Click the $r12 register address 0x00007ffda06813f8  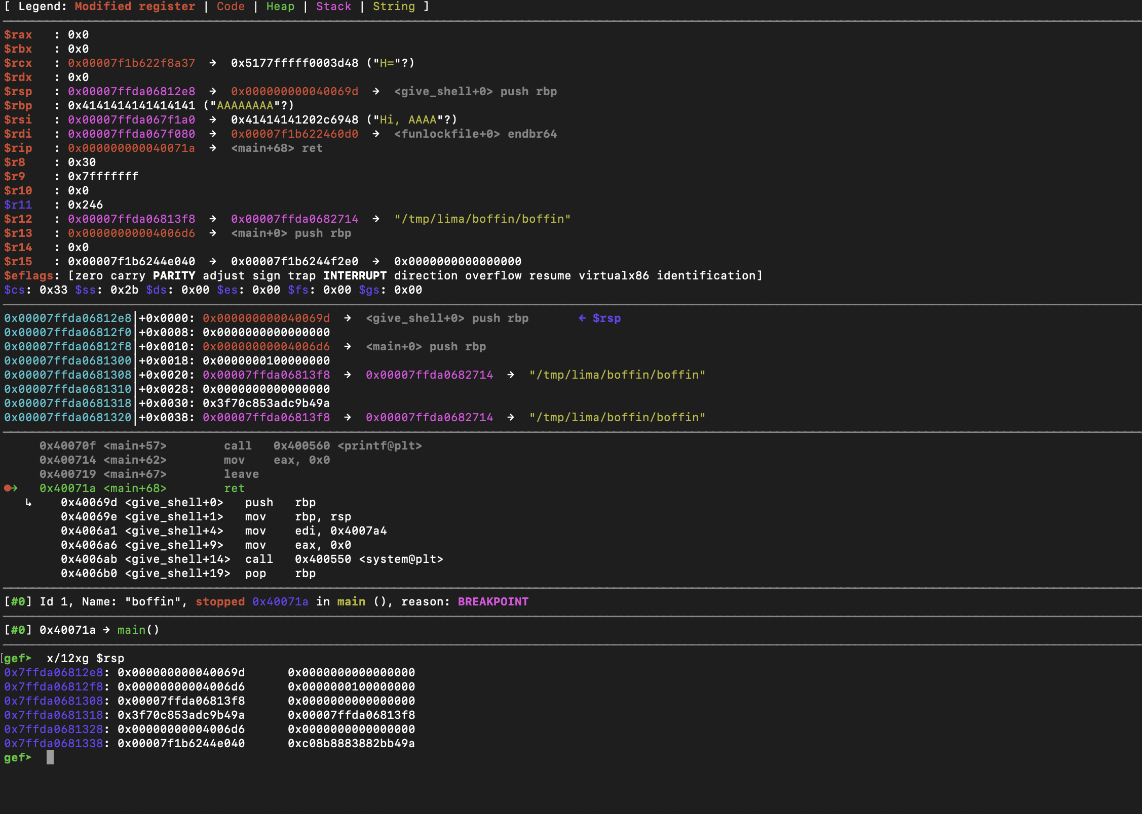pyautogui.click(x=132, y=219)
